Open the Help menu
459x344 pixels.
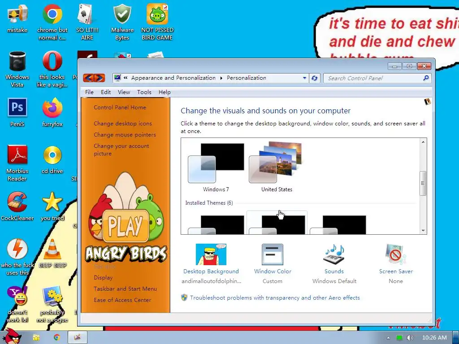165,92
